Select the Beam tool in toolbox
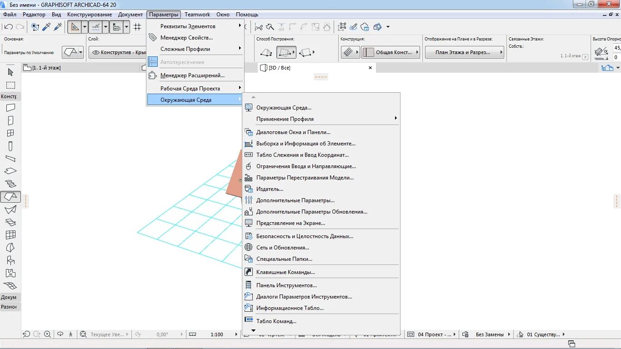621x349 pixels. [10, 159]
